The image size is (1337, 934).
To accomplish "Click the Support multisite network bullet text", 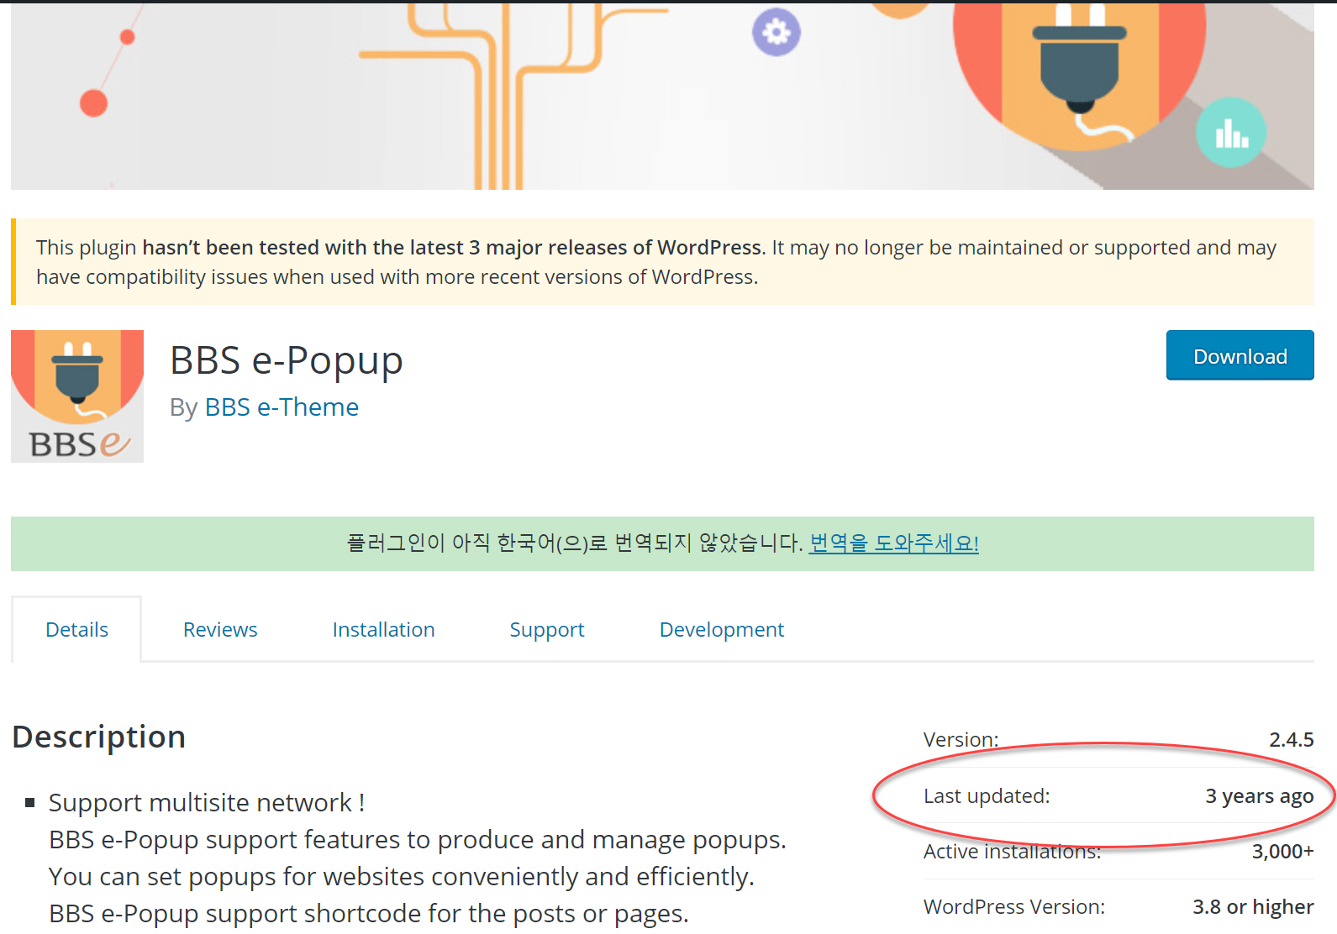I will coord(207,803).
